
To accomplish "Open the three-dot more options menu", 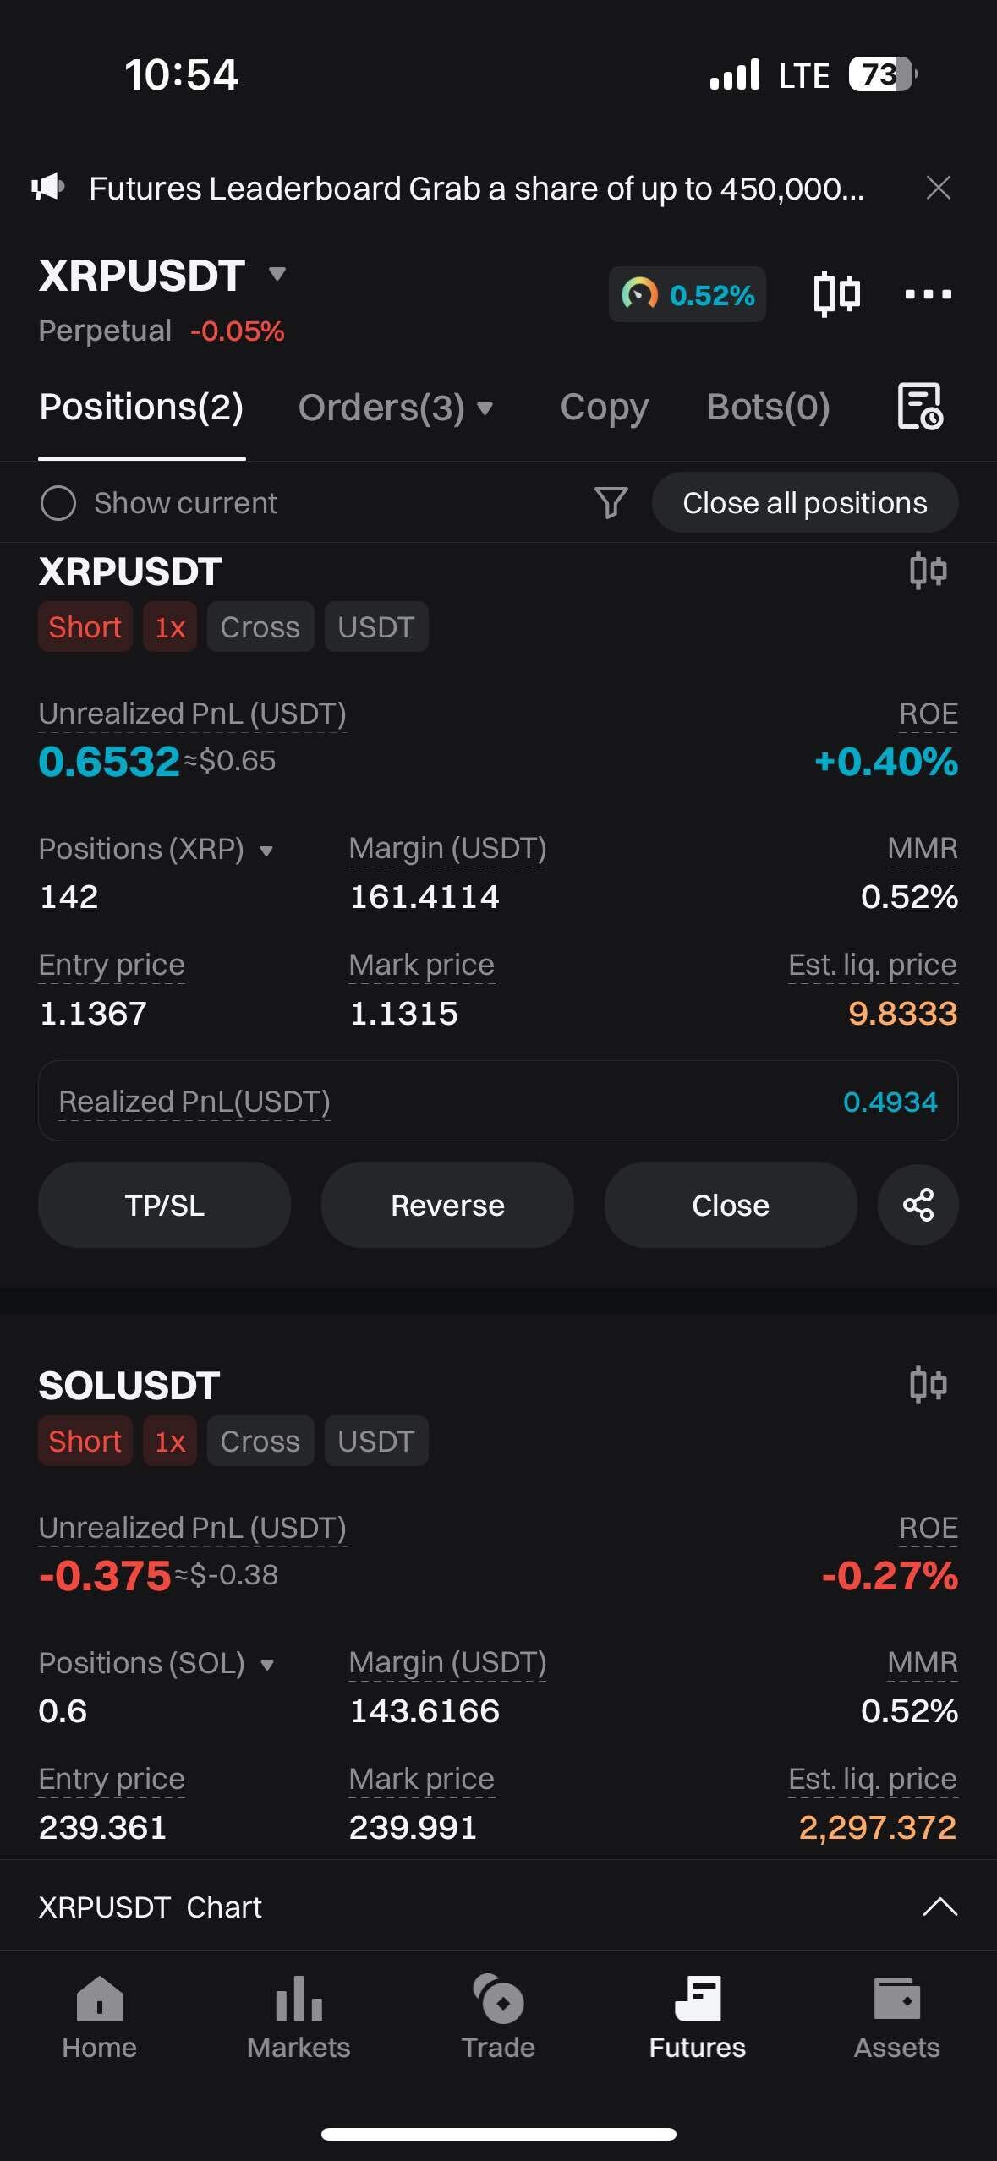I will click(928, 294).
